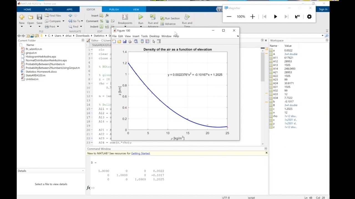Click the Sign In button
This screenshot has width=355, height=199.
click(x=323, y=9)
